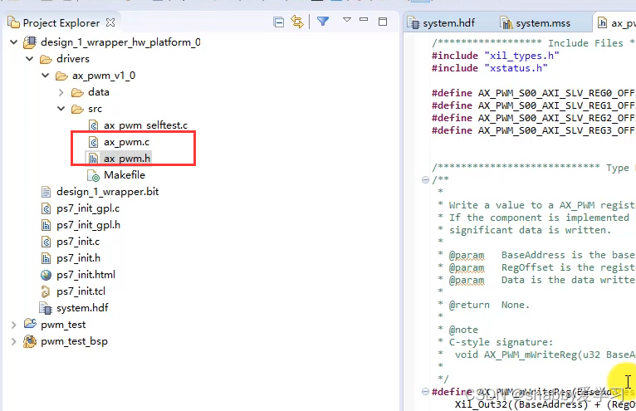The width and height of the screenshot is (636, 411).
Task: Click ax_pwm_selftest.c file icon
Action: (x=94, y=125)
